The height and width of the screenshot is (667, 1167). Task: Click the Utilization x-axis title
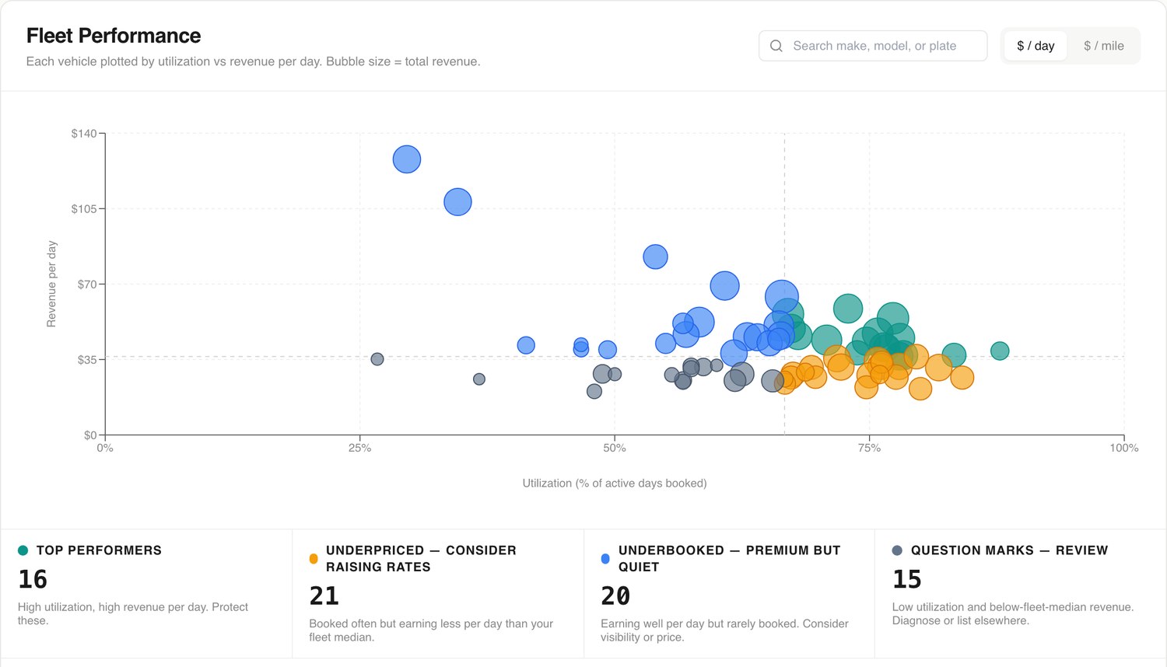(615, 483)
